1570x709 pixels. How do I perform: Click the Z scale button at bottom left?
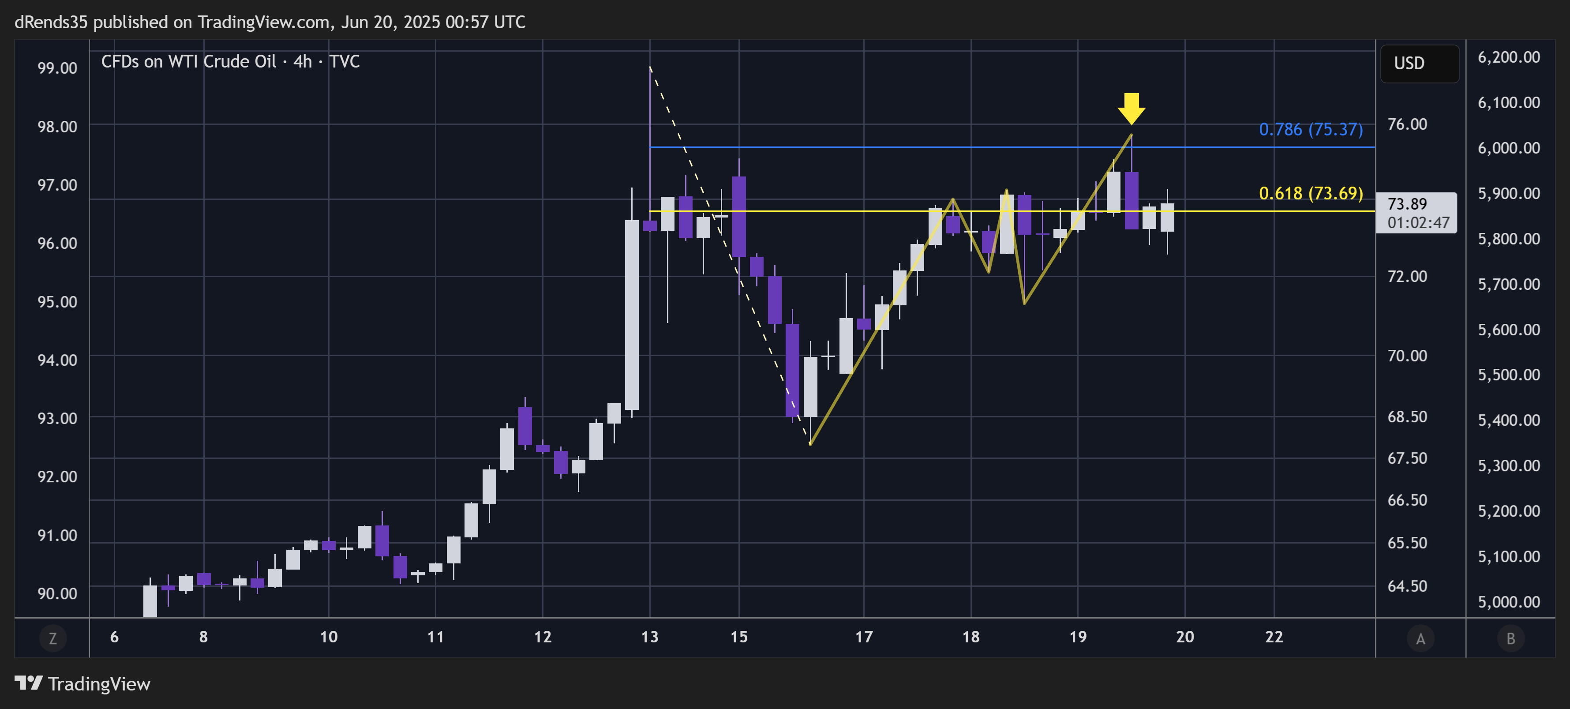point(52,638)
